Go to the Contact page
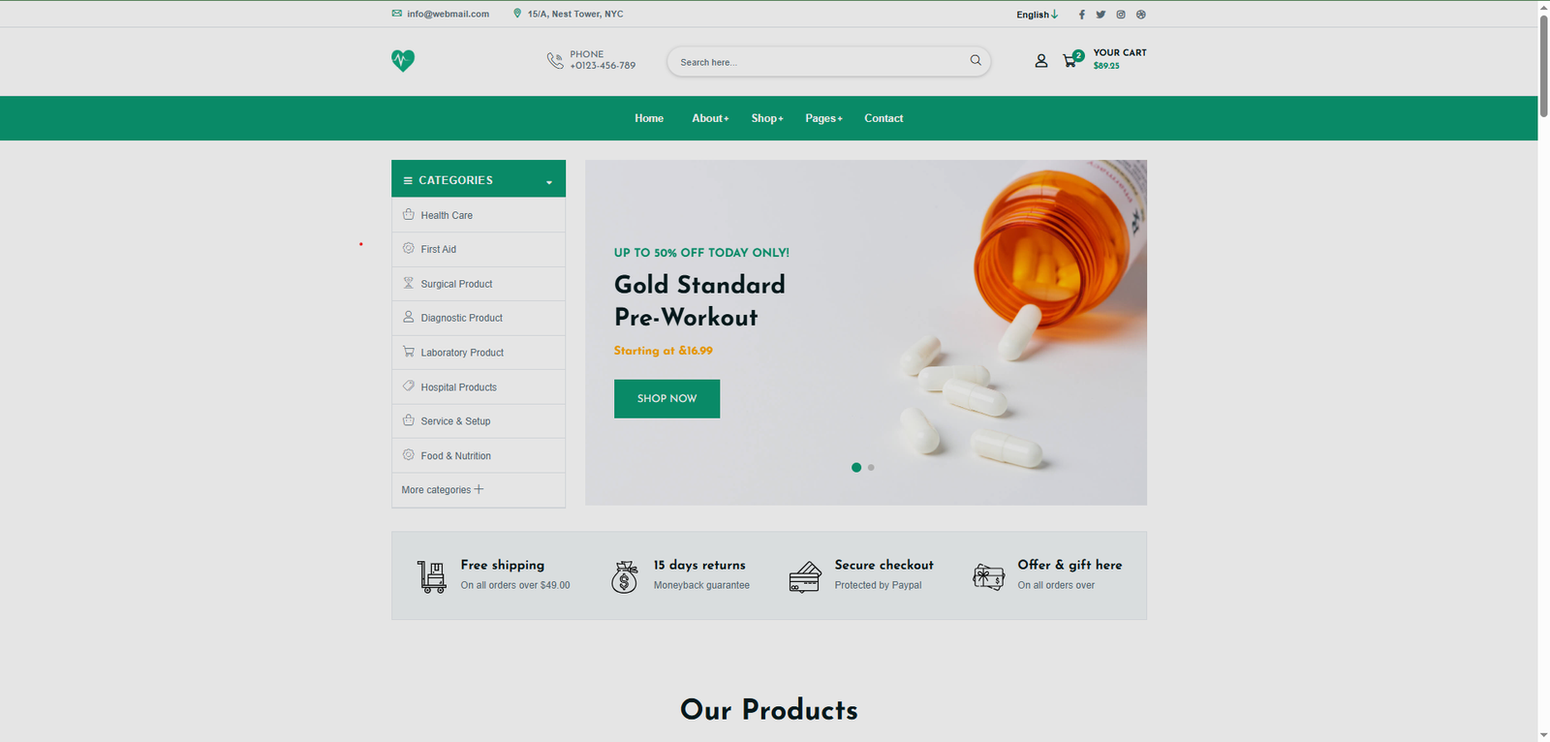This screenshot has width=1550, height=742. pos(883,118)
